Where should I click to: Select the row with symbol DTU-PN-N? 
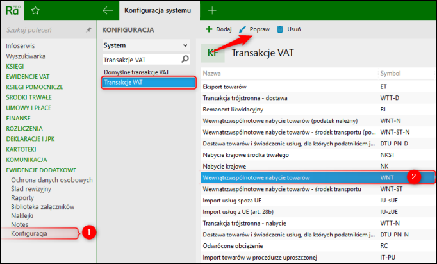click(x=317, y=235)
